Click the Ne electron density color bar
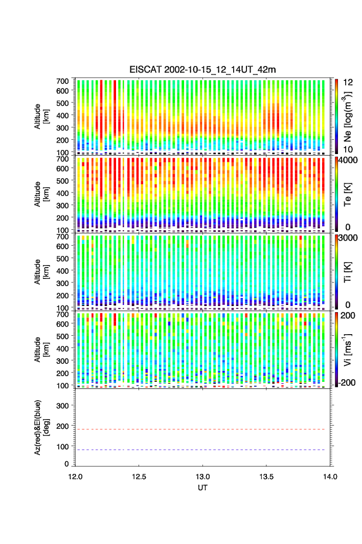Viewport: 362px width, 544px height. point(336,116)
